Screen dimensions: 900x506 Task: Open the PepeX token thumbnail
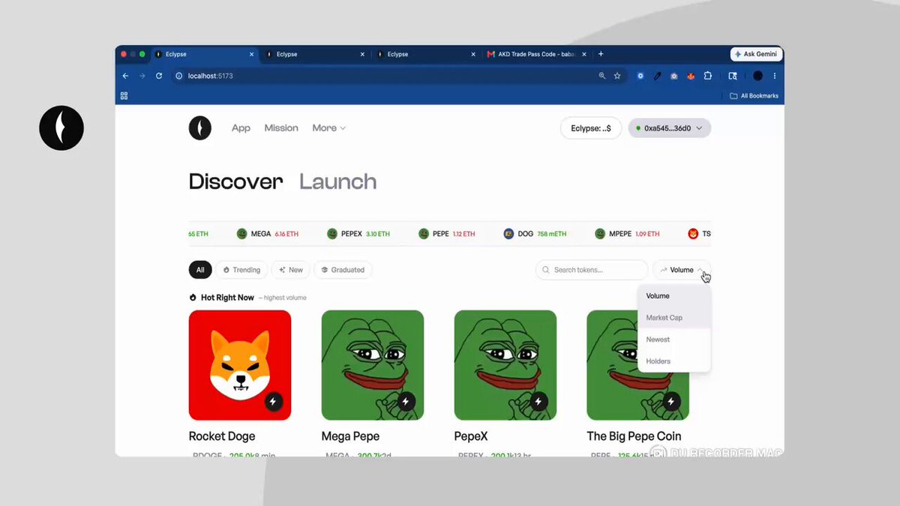point(505,365)
